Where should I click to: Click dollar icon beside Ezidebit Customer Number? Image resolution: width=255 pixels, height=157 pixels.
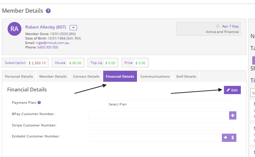[x=233, y=137]
